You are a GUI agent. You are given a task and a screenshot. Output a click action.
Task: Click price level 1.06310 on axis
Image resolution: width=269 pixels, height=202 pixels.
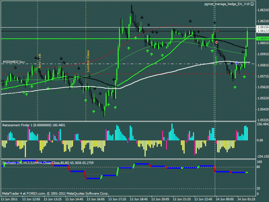[263, 10]
